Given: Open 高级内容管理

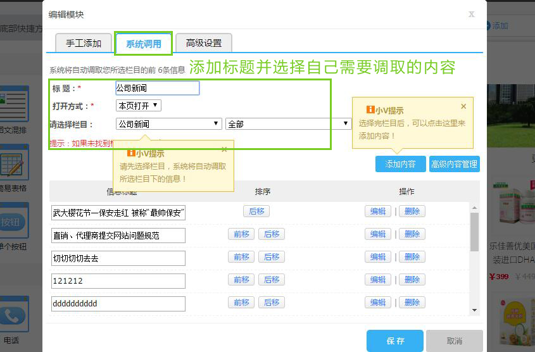Looking at the screenshot, I should pyautogui.click(x=454, y=164).
